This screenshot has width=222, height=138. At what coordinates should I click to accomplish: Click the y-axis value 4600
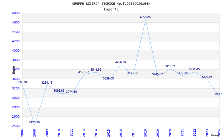(15, 23)
